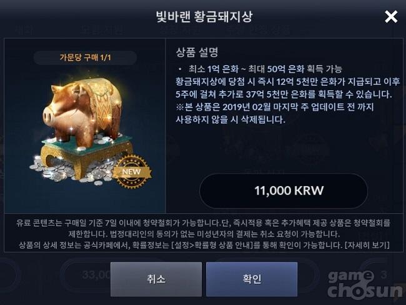The image size is (406, 305).
Task: Click the 12억 5천만 은화 payout sentence
Action: pyautogui.click(x=288, y=88)
